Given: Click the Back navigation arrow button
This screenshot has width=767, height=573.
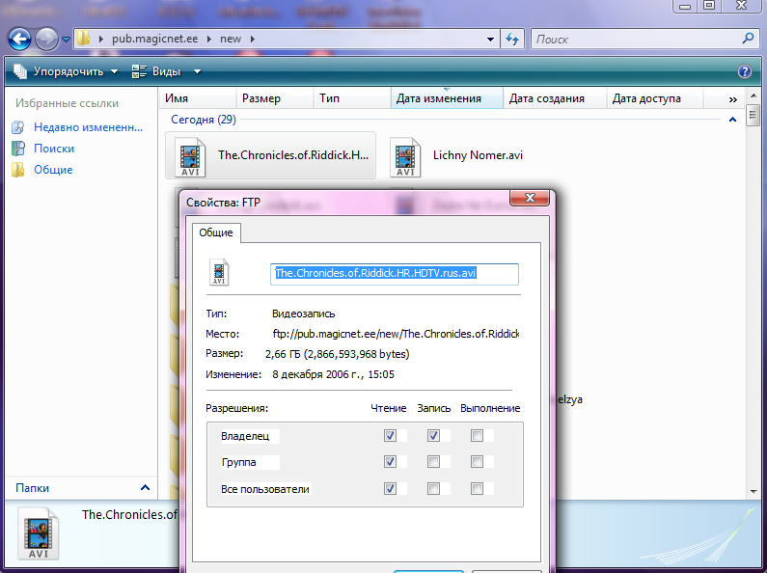Looking at the screenshot, I should pos(19,40).
